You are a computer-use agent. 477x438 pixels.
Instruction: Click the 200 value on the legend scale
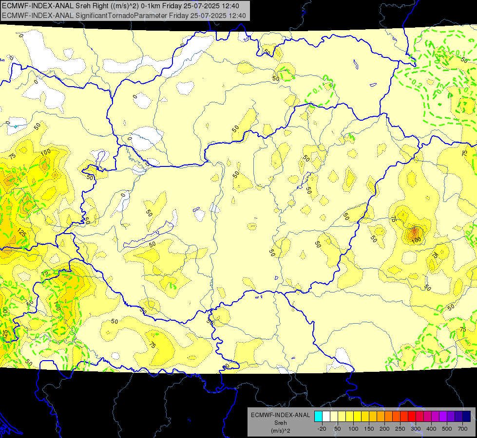384,429
